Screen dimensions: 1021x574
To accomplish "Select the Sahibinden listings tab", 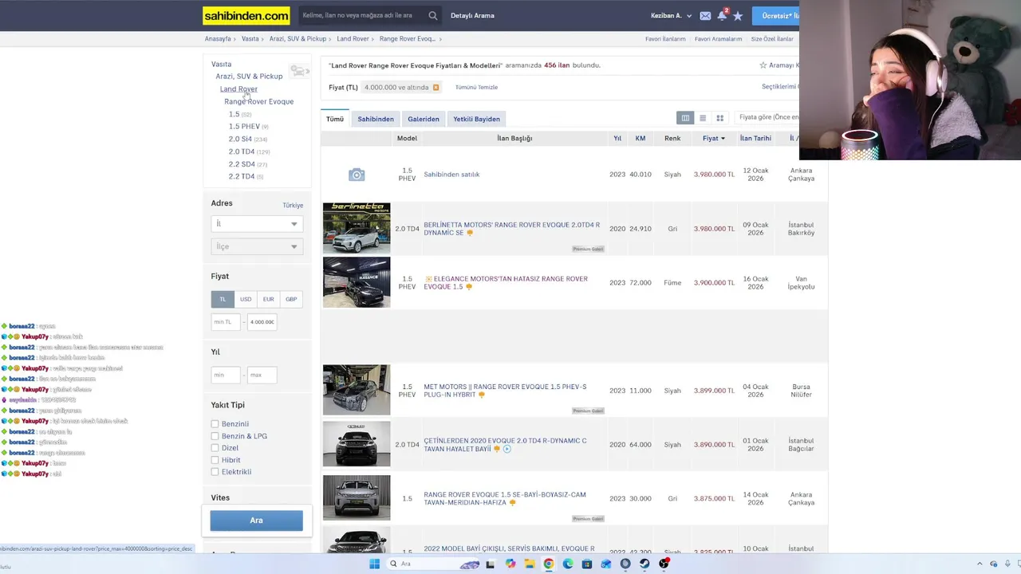I will coord(376,119).
